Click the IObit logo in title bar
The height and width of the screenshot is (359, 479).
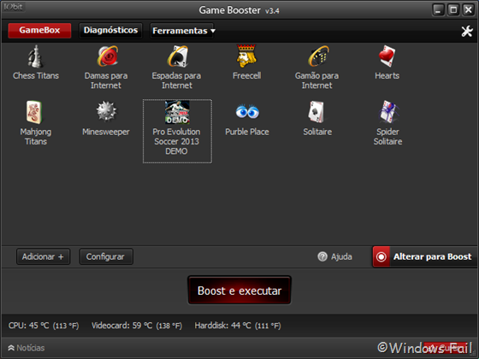tap(14, 7)
